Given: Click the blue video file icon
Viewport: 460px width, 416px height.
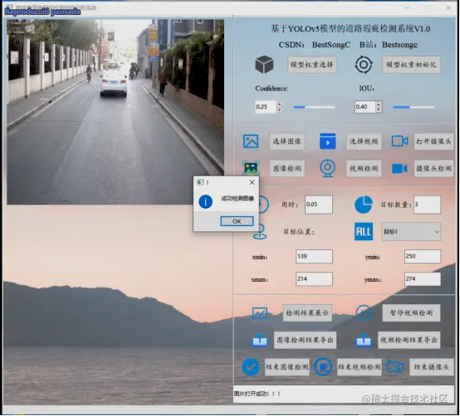Looking at the screenshot, I should [x=327, y=141].
